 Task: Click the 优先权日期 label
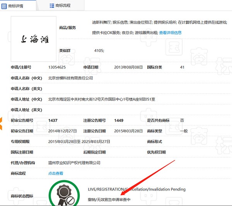coord(156,152)
